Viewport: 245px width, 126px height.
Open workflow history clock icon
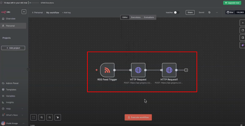pyautogui.click(x=209, y=12)
